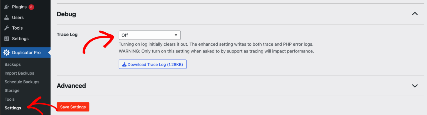
Task: Expand the Advanced section chevron
Action: pyautogui.click(x=415, y=86)
